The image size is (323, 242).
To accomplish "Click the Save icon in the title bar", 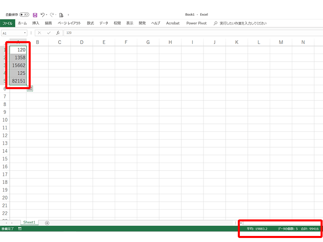I will tap(35, 15).
